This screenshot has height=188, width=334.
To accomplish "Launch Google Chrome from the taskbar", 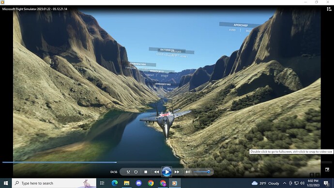I will 151,183.
